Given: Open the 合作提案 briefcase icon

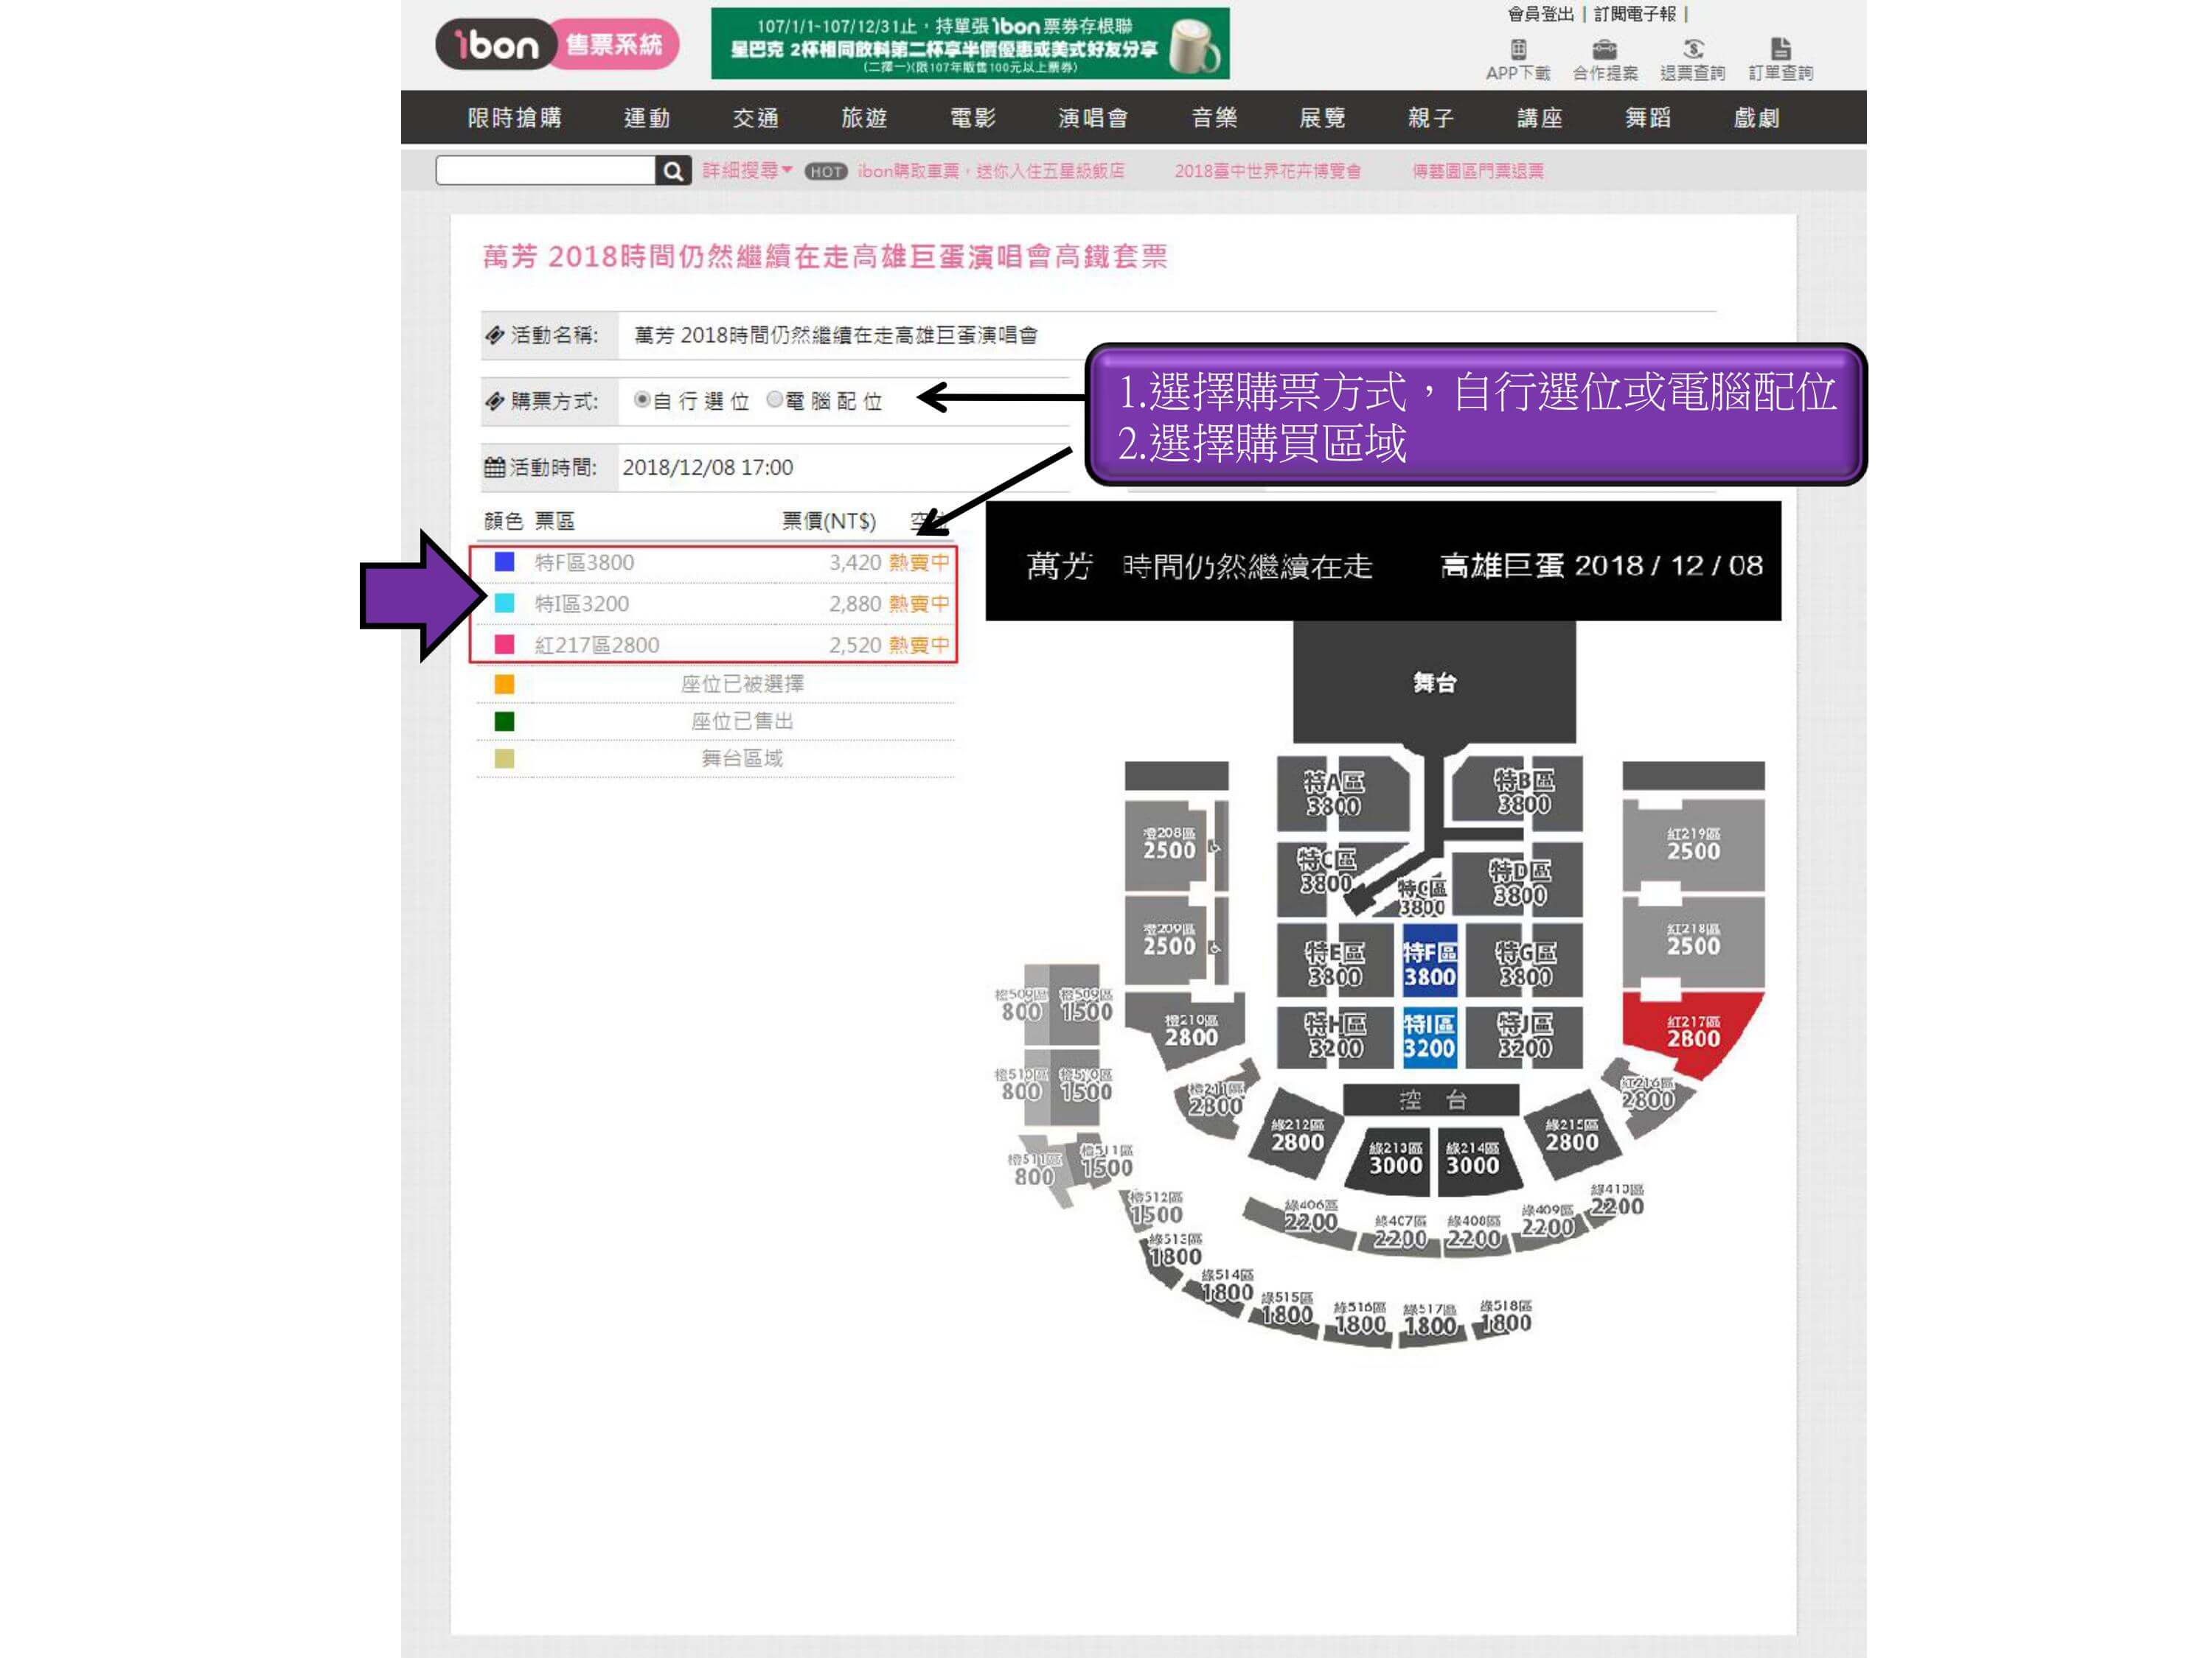Looking at the screenshot, I should click(x=1605, y=49).
